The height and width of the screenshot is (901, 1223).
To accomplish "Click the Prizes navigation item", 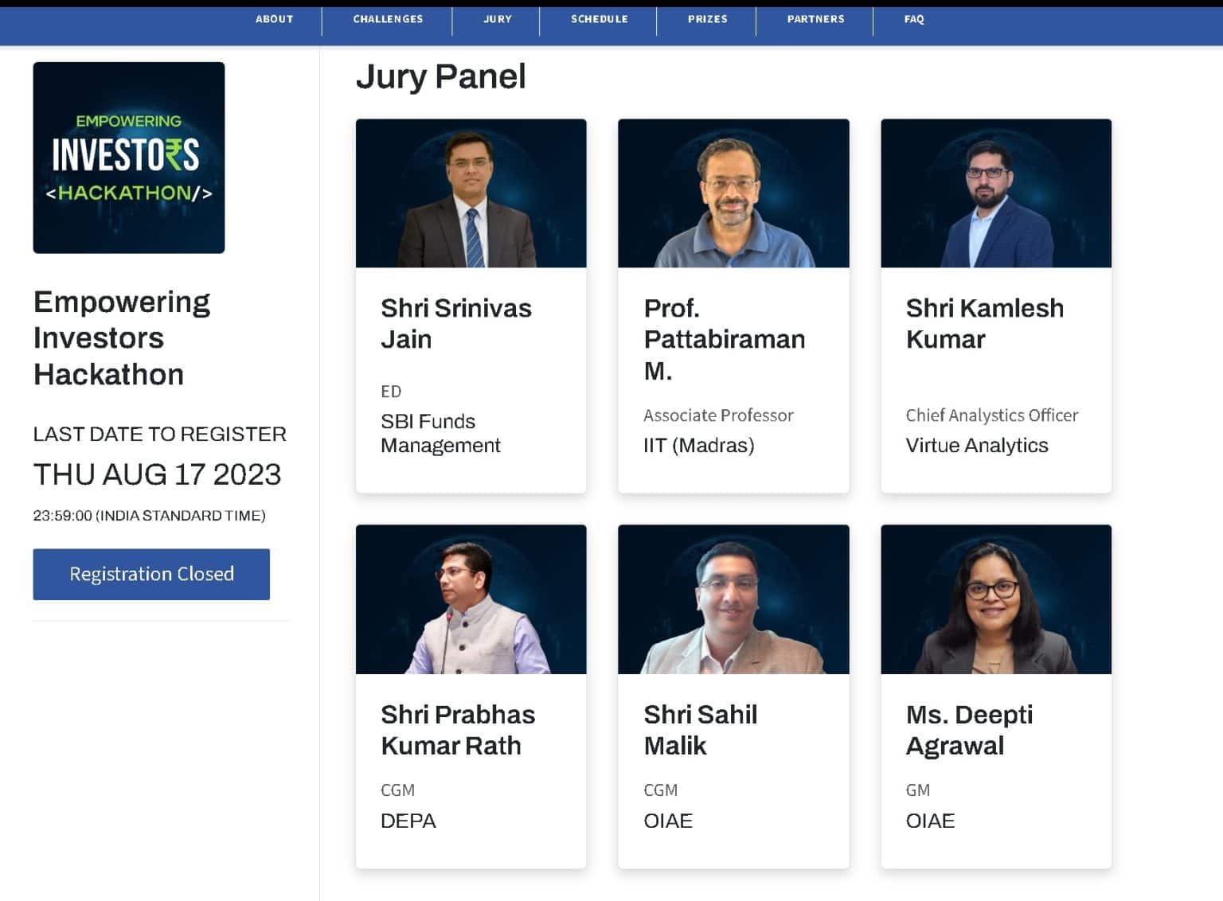I will (x=707, y=19).
